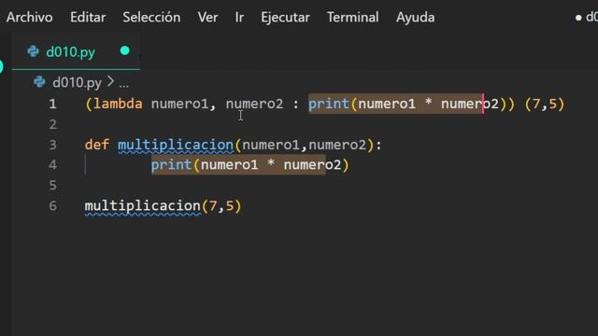Click line number 2 in gutter
Screen dimensions: 598x336
click(x=52, y=124)
